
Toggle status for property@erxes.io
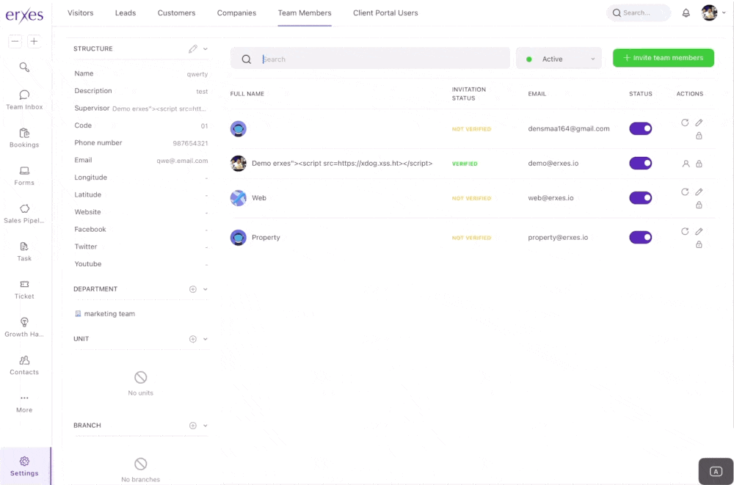tap(640, 237)
